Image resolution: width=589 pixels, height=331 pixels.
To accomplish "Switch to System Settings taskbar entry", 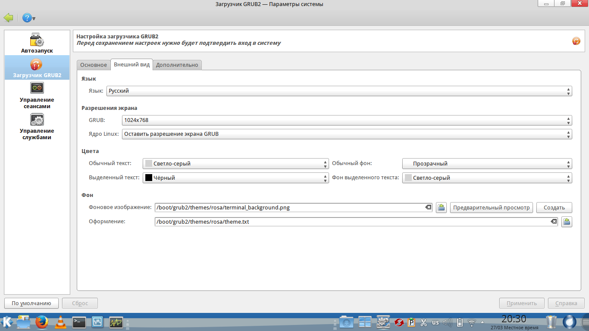I will 383,322.
